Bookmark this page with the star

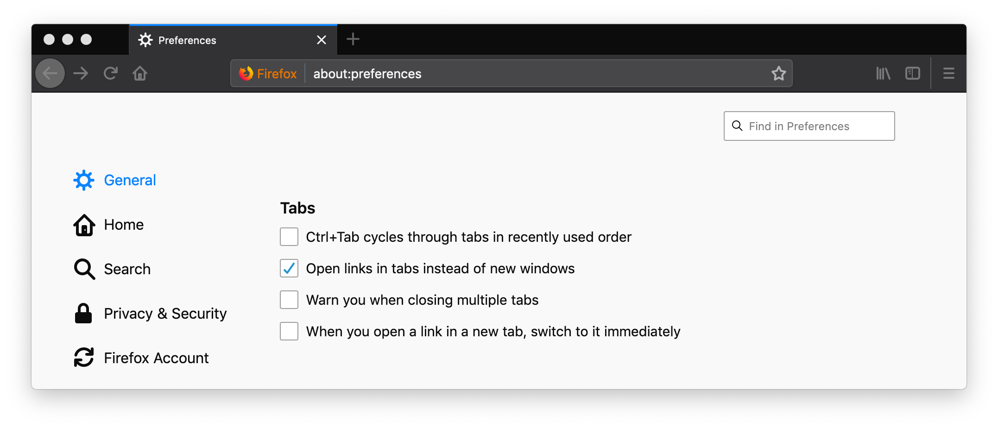pyautogui.click(x=778, y=73)
